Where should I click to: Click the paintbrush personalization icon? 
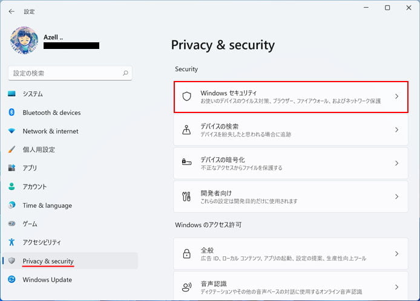(x=11, y=149)
